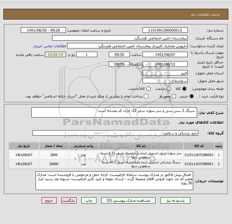Select the جزیی purchase type radio
Image resolution: width=232 pixels, height=224 pixels.
click(191, 96)
